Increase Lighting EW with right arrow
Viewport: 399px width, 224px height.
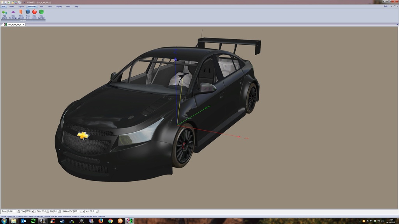[x=83, y=211]
